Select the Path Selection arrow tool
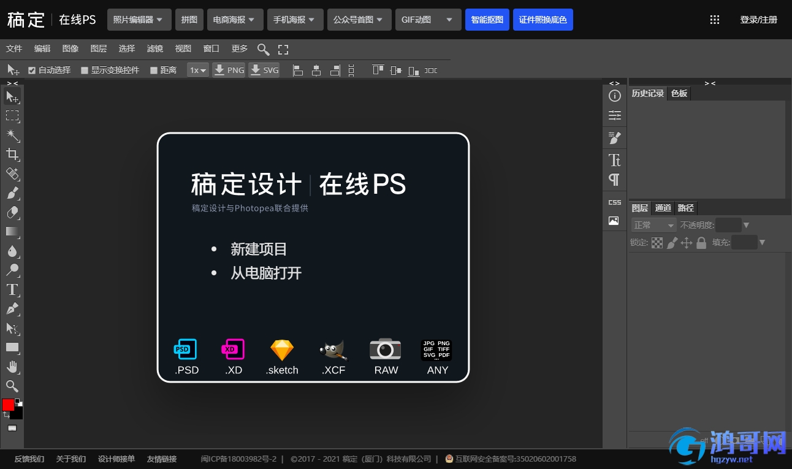The width and height of the screenshot is (792, 469). coord(12,328)
